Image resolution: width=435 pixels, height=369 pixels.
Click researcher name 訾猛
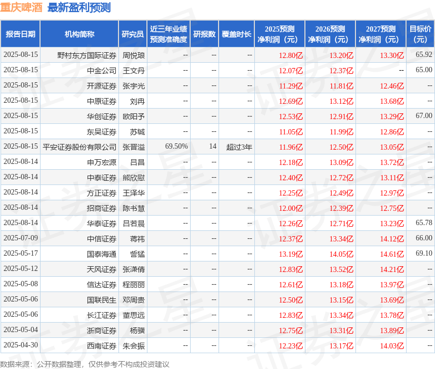(x=137, y=254)
